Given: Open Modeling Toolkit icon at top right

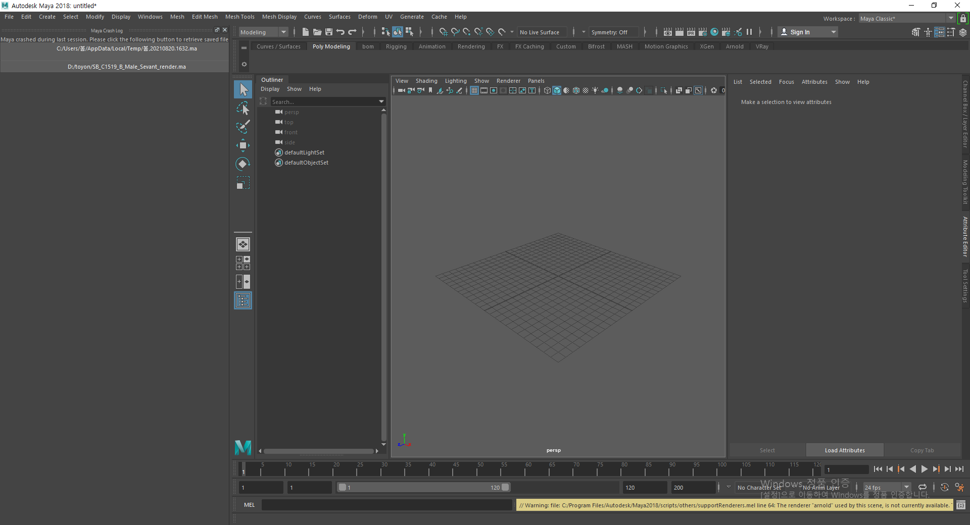Looking at the screenshot, I should click(916, 32).
